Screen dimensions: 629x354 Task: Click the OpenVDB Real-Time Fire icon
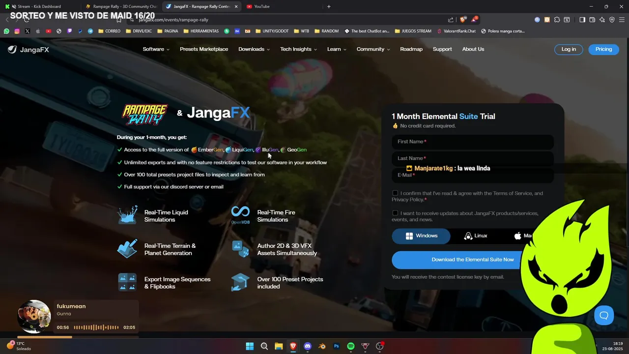point(240,215)
